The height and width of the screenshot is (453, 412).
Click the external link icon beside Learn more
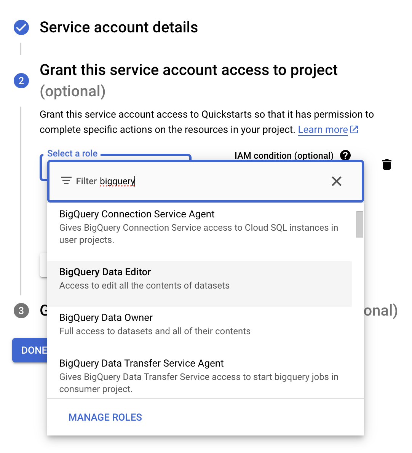click(355, 129)
